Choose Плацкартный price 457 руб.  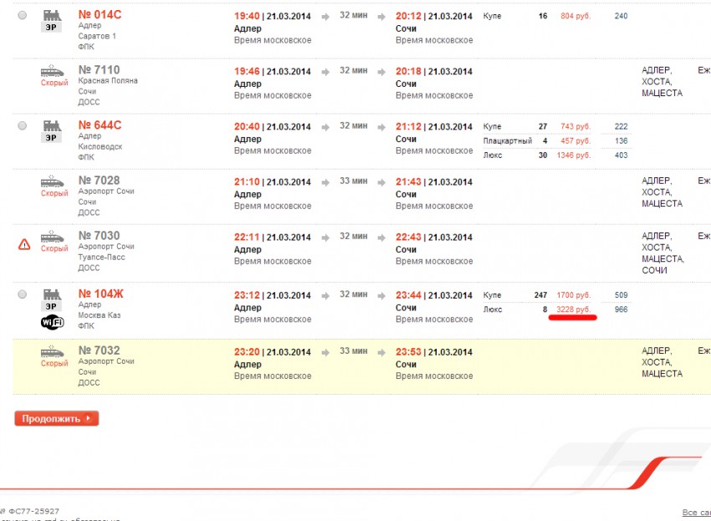tap(575, 140)
